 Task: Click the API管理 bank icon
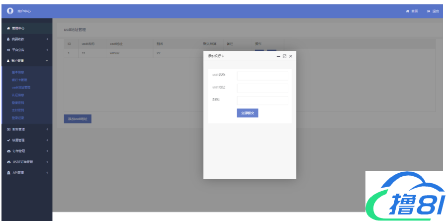pos(8,173)
